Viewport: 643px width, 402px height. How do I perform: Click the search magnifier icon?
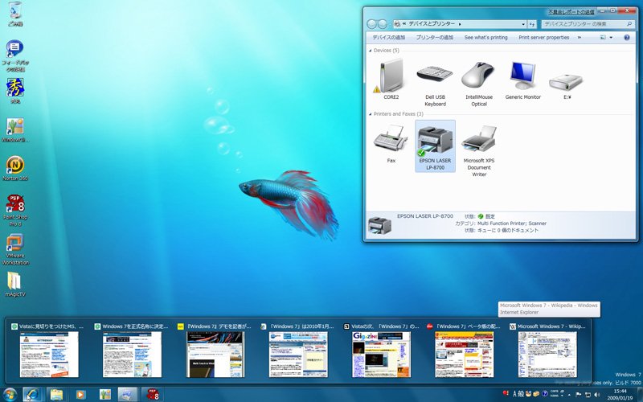tap(629, 24)
